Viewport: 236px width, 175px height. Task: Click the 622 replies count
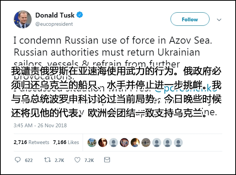[29, 160]
